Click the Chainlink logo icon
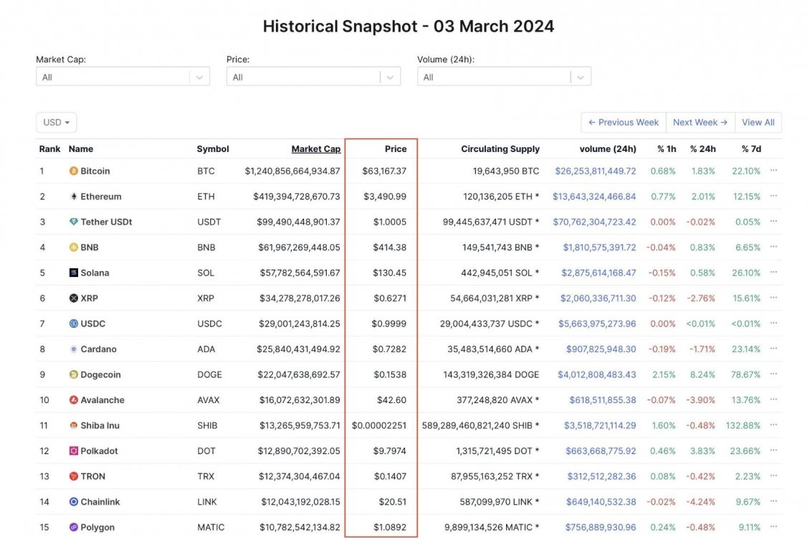This screenshot has height=538, width=810. click(x=73, y=502)
